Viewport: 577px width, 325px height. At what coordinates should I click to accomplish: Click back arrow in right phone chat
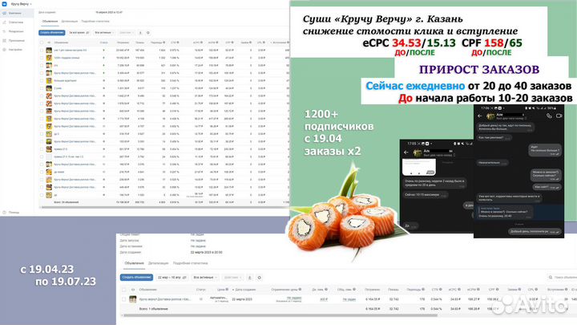tap(479, 116)
